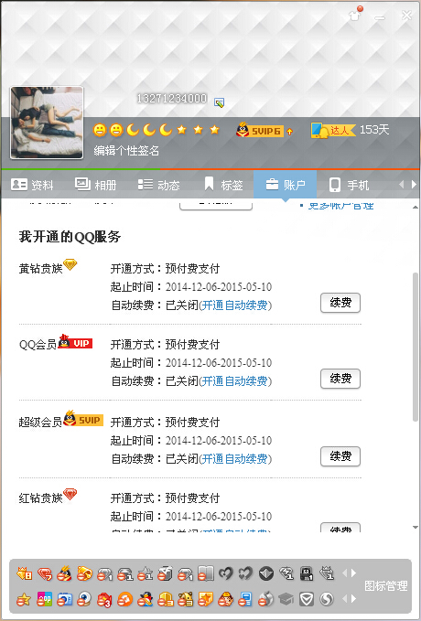Show previous icons in bottom icon row
Viewport: 421px width, 621px height.
[x=344, y=599]
